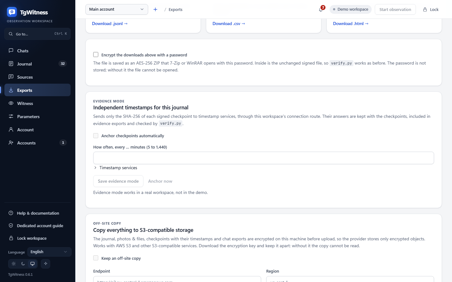
Task: Click the Accounts add-user icon
Action: [x=11, y=143]
